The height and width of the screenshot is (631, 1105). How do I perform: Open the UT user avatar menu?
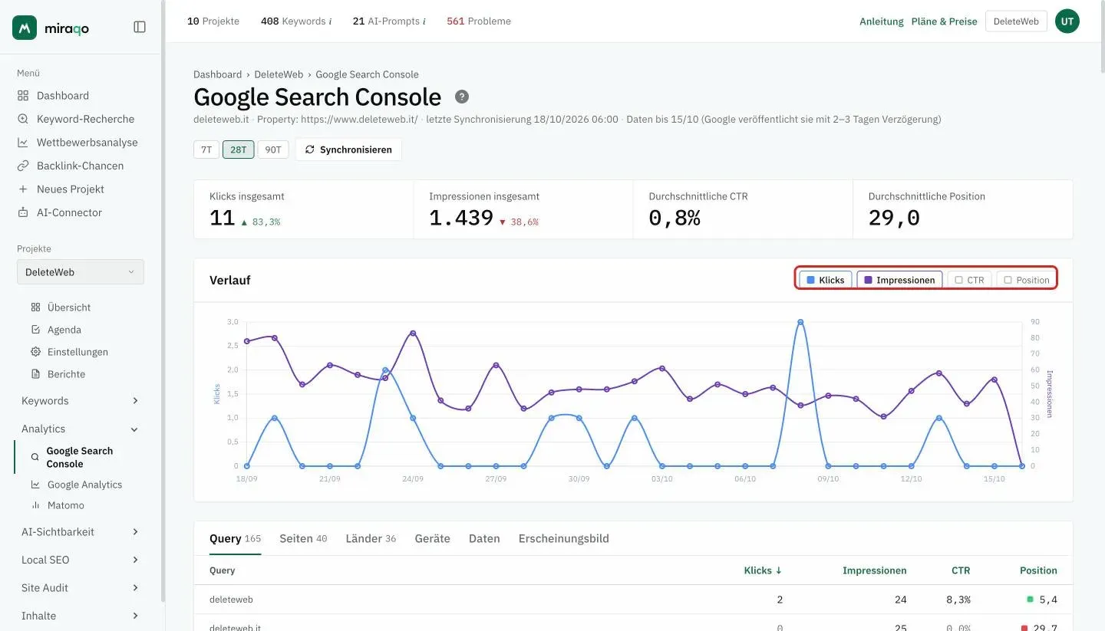pyautogui.click(x=1067, y=21)
